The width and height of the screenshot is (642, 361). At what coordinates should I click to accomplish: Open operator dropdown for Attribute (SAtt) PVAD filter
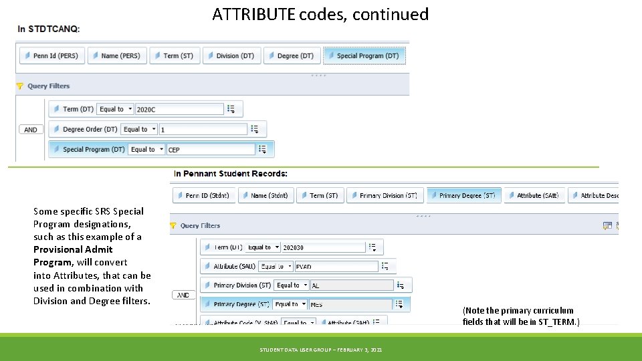pos(276,267)
